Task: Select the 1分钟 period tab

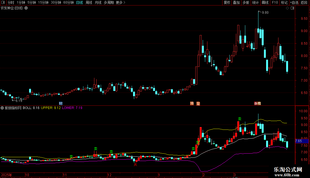Action: [21, 2]
